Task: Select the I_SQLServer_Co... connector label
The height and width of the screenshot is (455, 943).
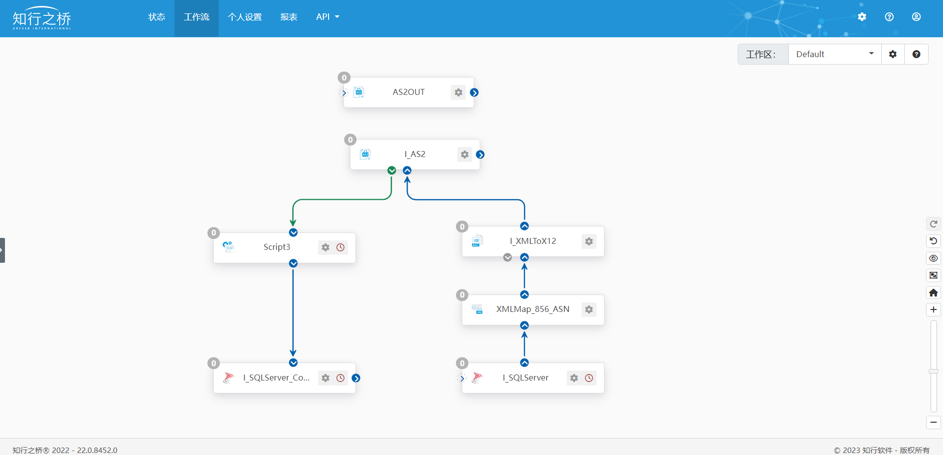Action: [x=276, y=378]
